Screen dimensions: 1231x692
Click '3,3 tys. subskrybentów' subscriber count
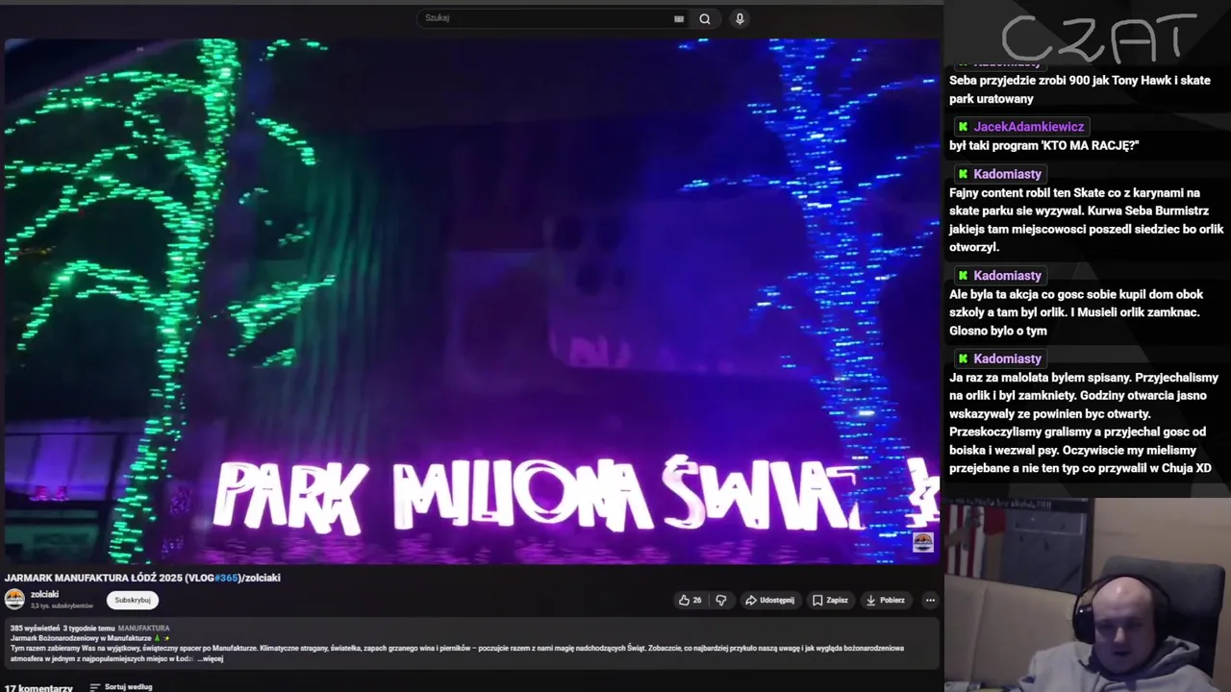point(62,605)
